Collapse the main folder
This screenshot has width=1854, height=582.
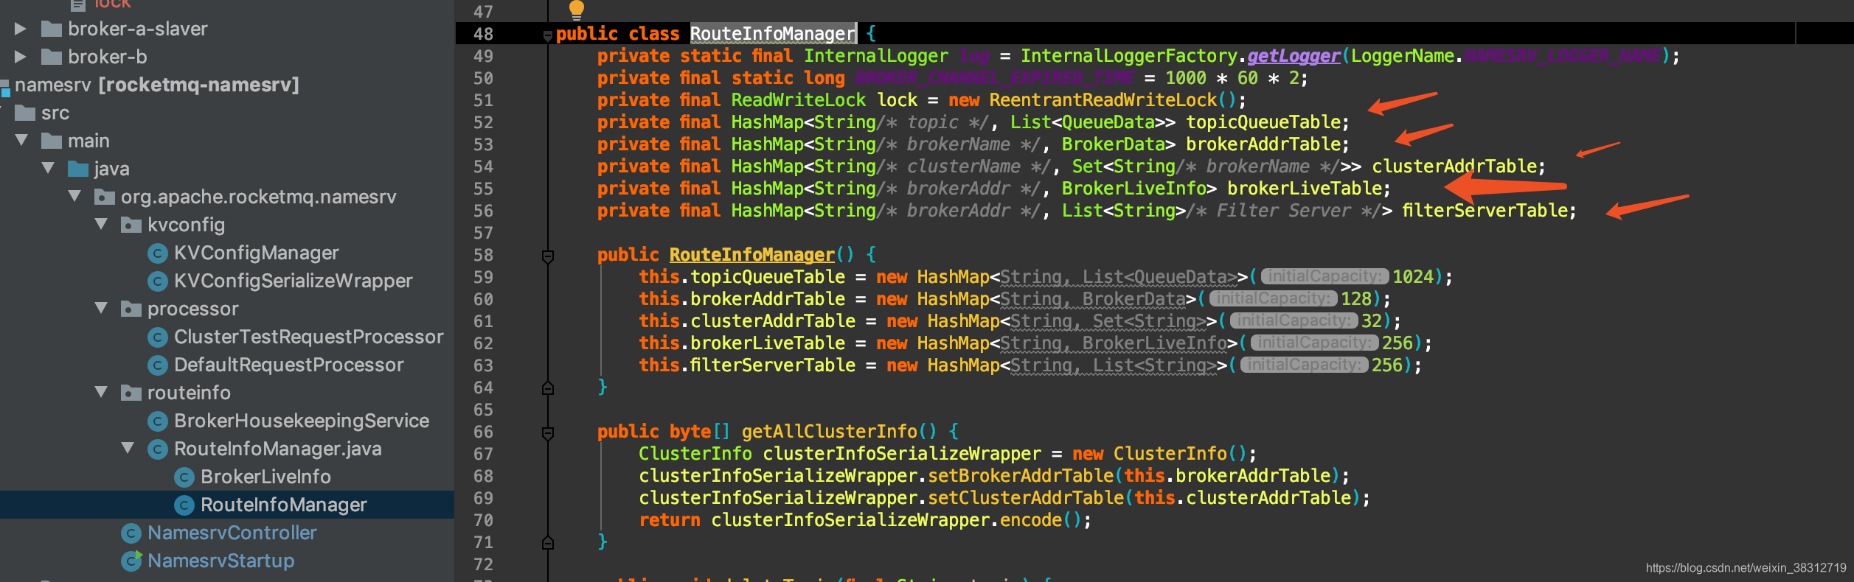point(21,140)
